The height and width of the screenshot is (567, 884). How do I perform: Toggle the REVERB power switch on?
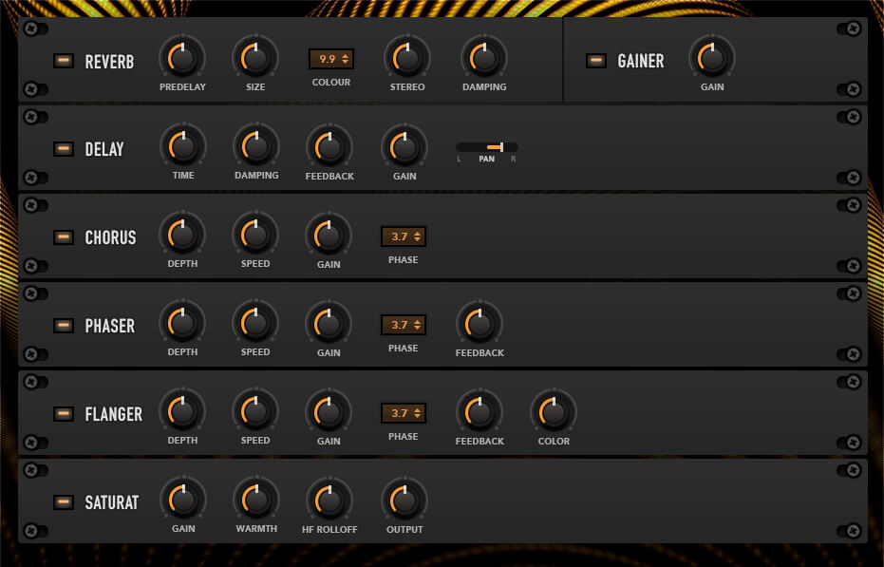(63, 60)
